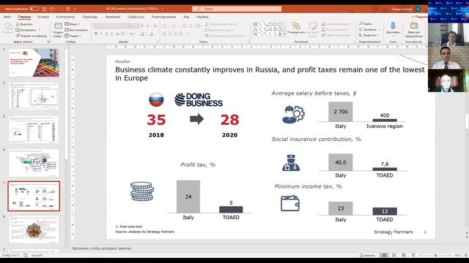This screenshot has width=469, height=263.
Task: Click the Идеи для оформления design ideas icon
Action: (x=414, y=26)
